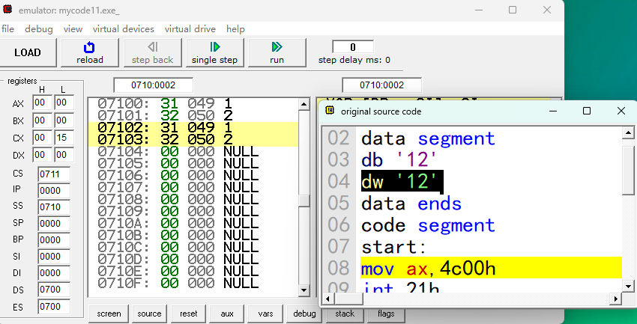Reload the program with reload button
Screen dimensions: 637x324
click(90, 52)
